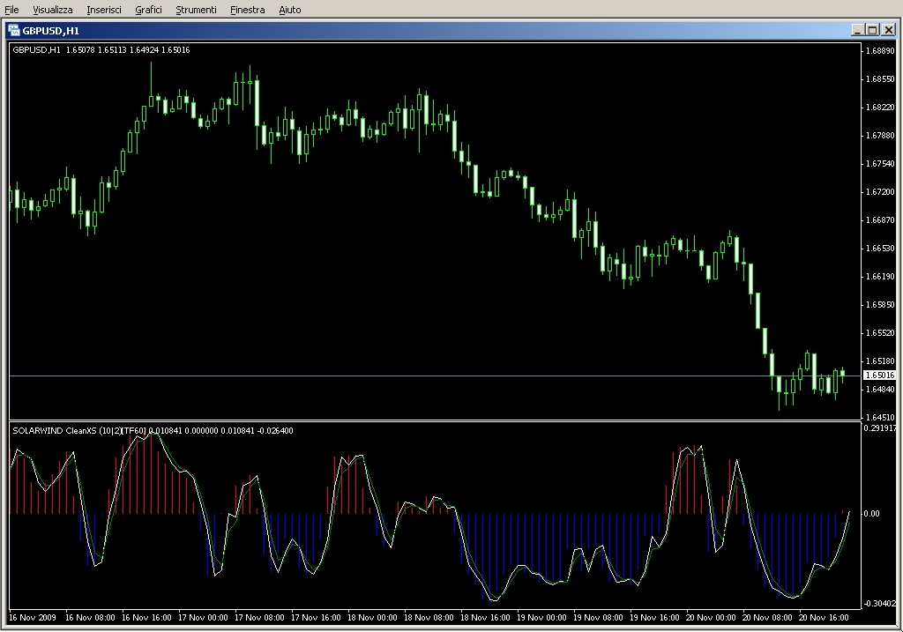Click the SOLARWIND CleanXS indicator label
The image size is (903, 632).
point(153,430)
